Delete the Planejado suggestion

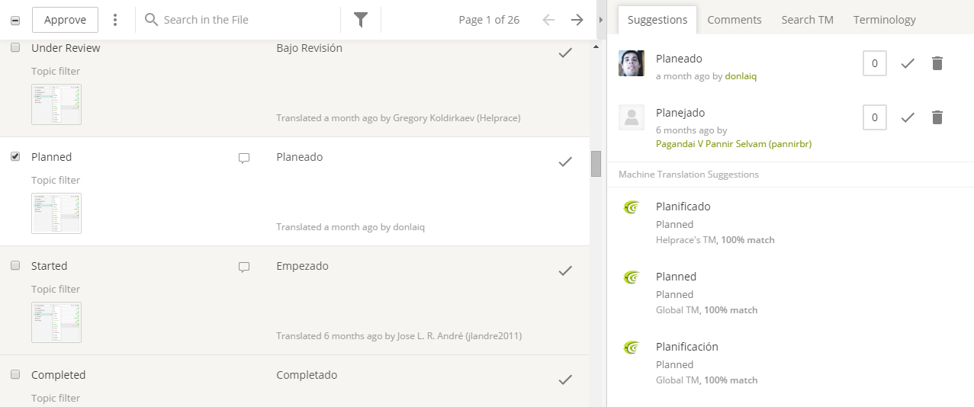tap(937, 117)
